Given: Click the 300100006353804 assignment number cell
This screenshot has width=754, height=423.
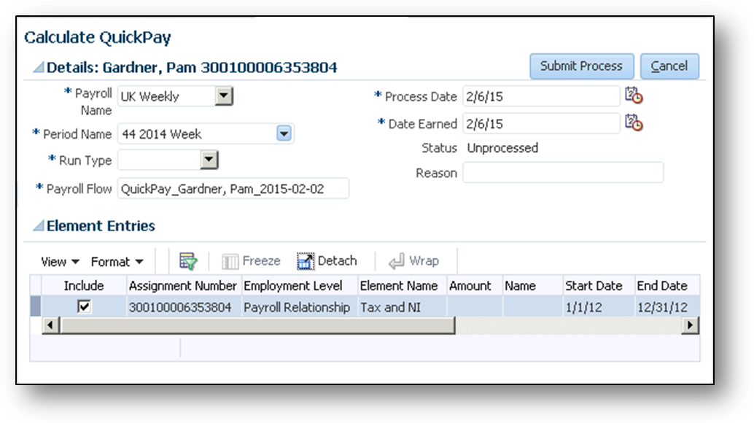Looking at the screenshot, I should tap(183, 306).
